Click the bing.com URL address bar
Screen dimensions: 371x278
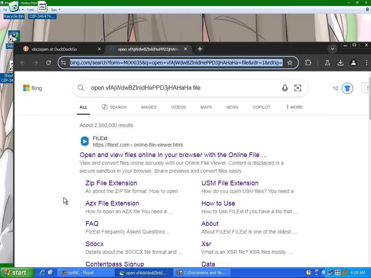coord(176,63)
